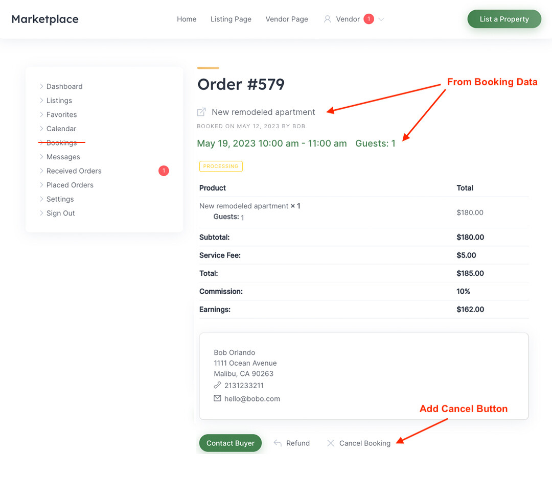Click the chevron beside Favorites

pyautogui.click(x=41, y=114)
